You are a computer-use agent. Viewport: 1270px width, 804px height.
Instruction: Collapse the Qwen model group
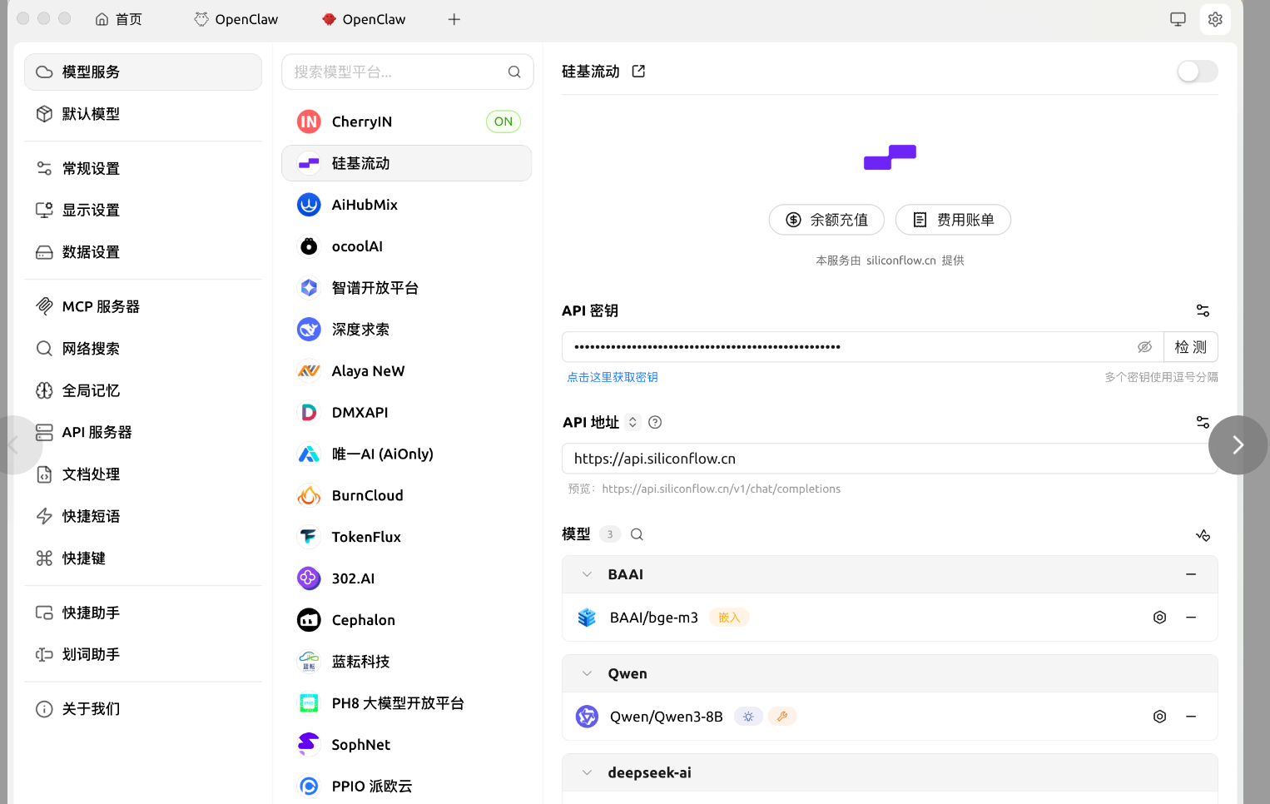(587, 673)
